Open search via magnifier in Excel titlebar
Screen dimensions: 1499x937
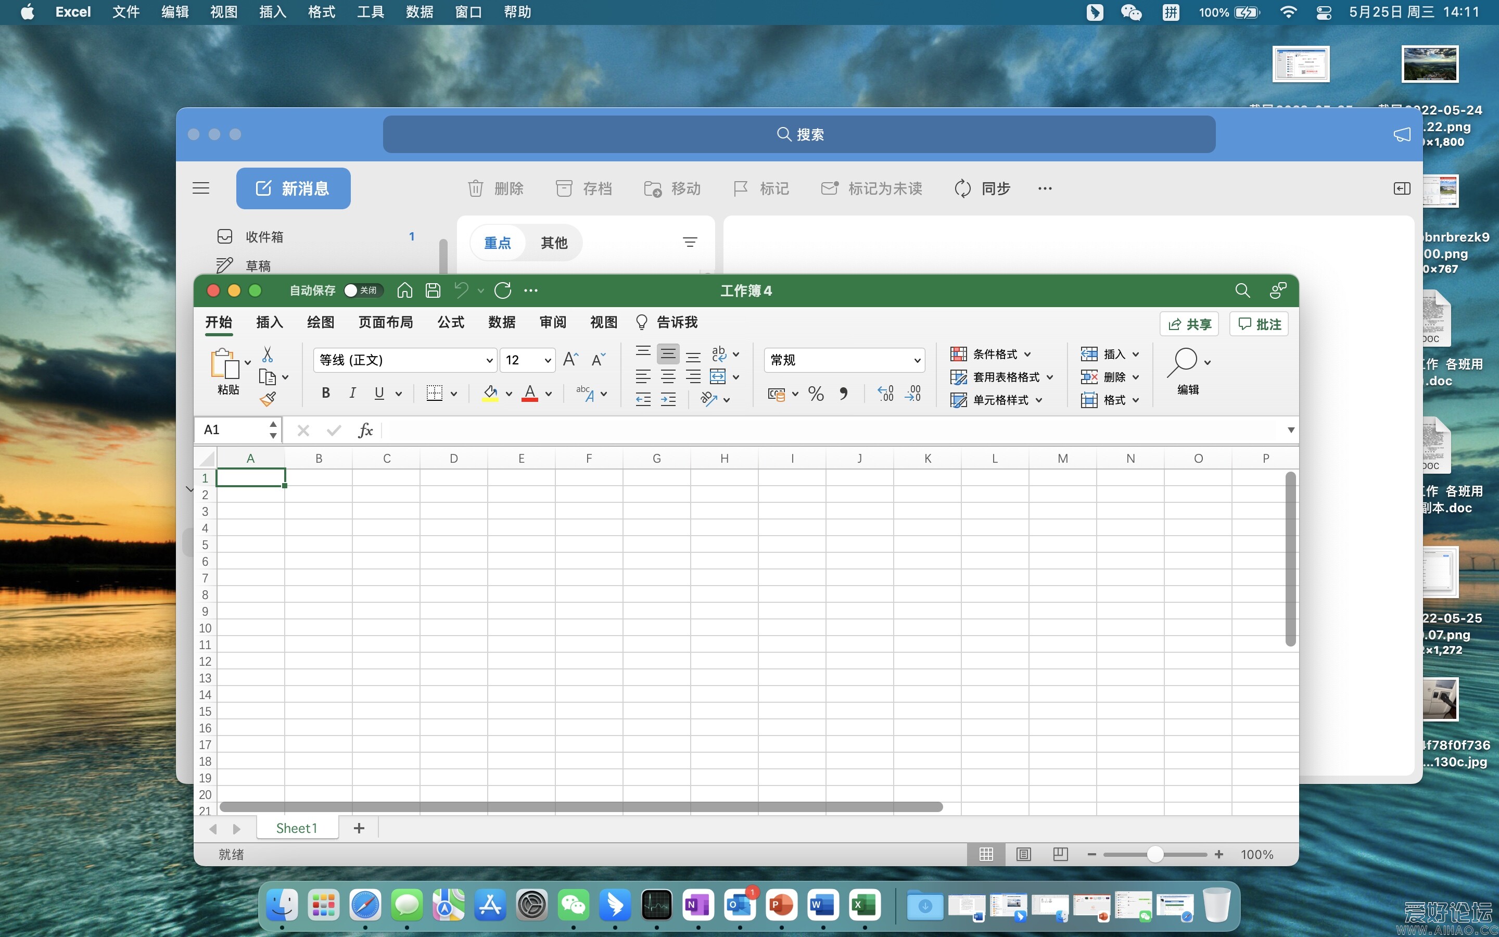point(1242,290)
